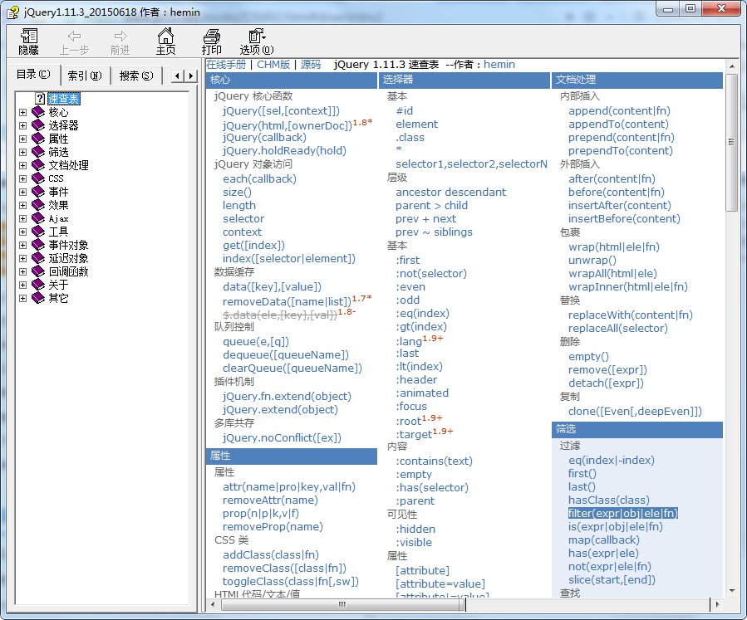Open the jQuery.noConflict([ex]) link

click(x=282, y=437)
